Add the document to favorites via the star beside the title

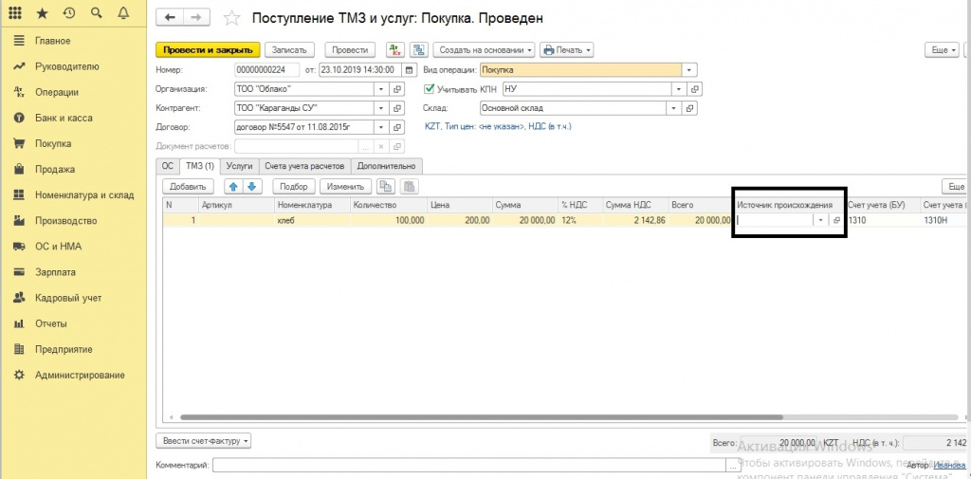pyautogui.click(x=231, y=18)
